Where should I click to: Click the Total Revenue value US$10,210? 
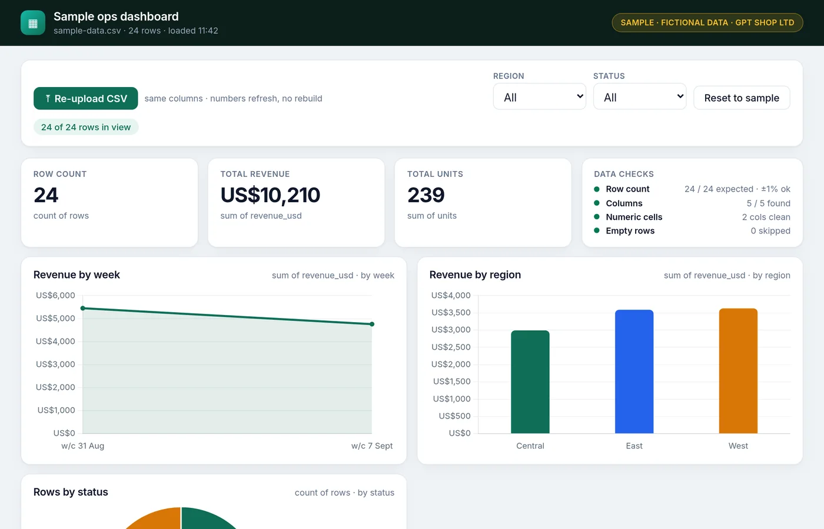[270, 195]
